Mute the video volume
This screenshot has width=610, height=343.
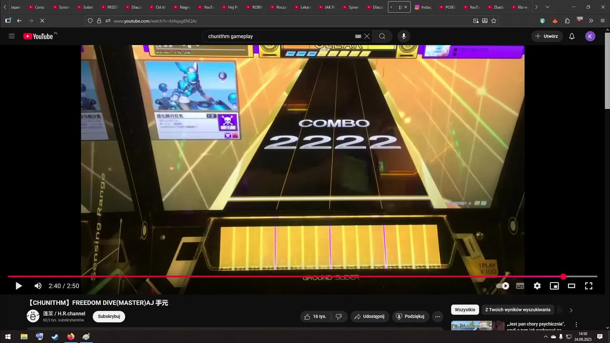coord(38,286)
